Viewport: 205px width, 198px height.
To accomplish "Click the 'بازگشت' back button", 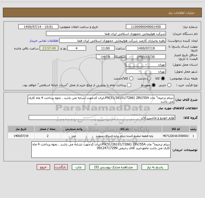I will click(x=61, y=167).
